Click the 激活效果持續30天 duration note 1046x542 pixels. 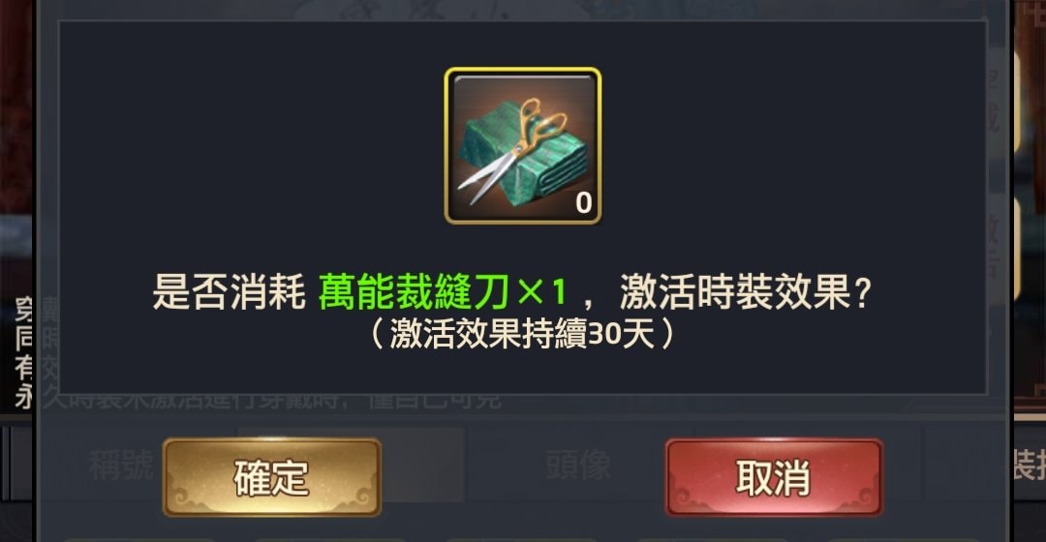[x=522, y=333]
